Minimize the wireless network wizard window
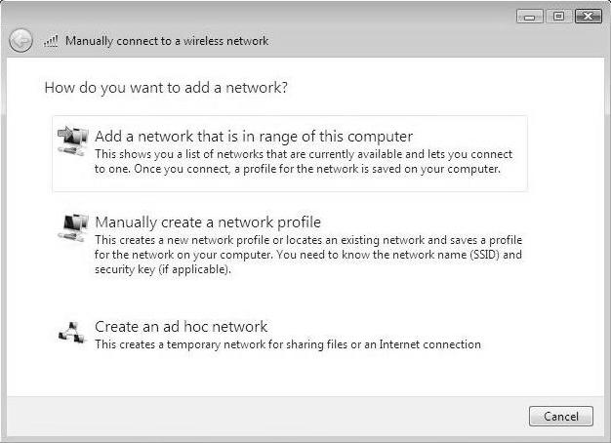Image resolution: width=611 pixels, height=443 pixels. coord(530,17)
